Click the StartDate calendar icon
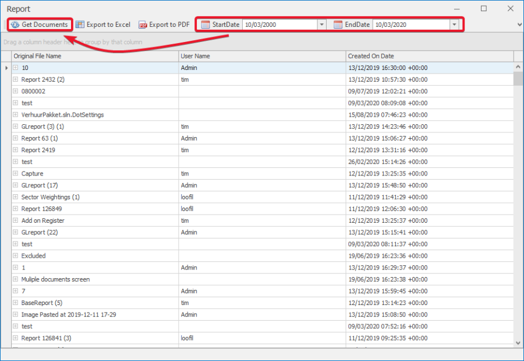Image resolution: width=524 pixels, height=361 pixels. pyautogui.click(x=205, y=24)
